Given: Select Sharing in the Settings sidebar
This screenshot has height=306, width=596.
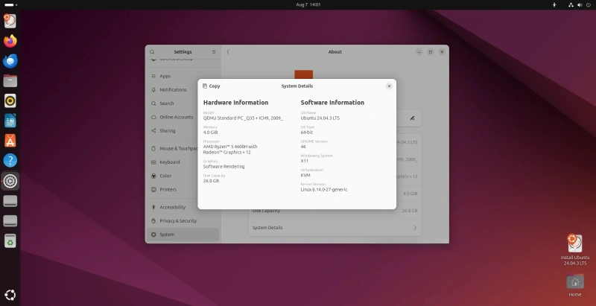Looking at the screenshot, I should tap(183, 131).
